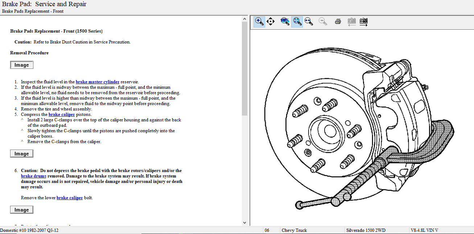Screen dimensions: 474x234
Task: Click status bar 'Domestic #10 1982-2007 Q3-12'
Action: click(29, 230)
